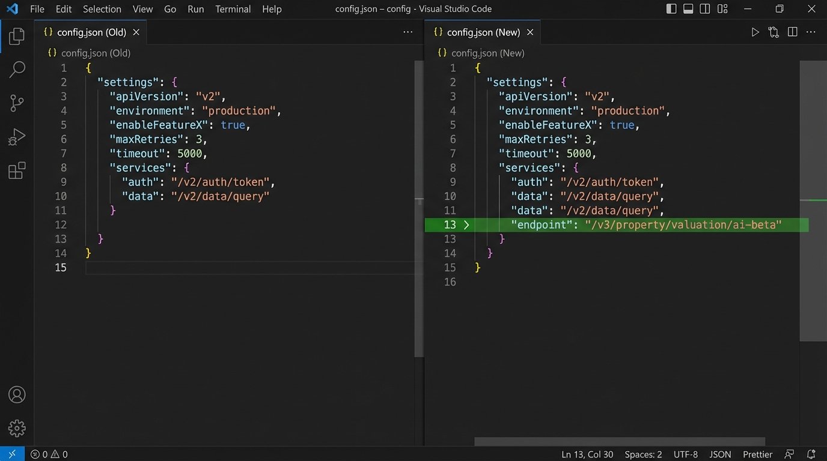Open the Explorer view in activity bar
The width and height of the screenshot is (827, 461).
17,37
